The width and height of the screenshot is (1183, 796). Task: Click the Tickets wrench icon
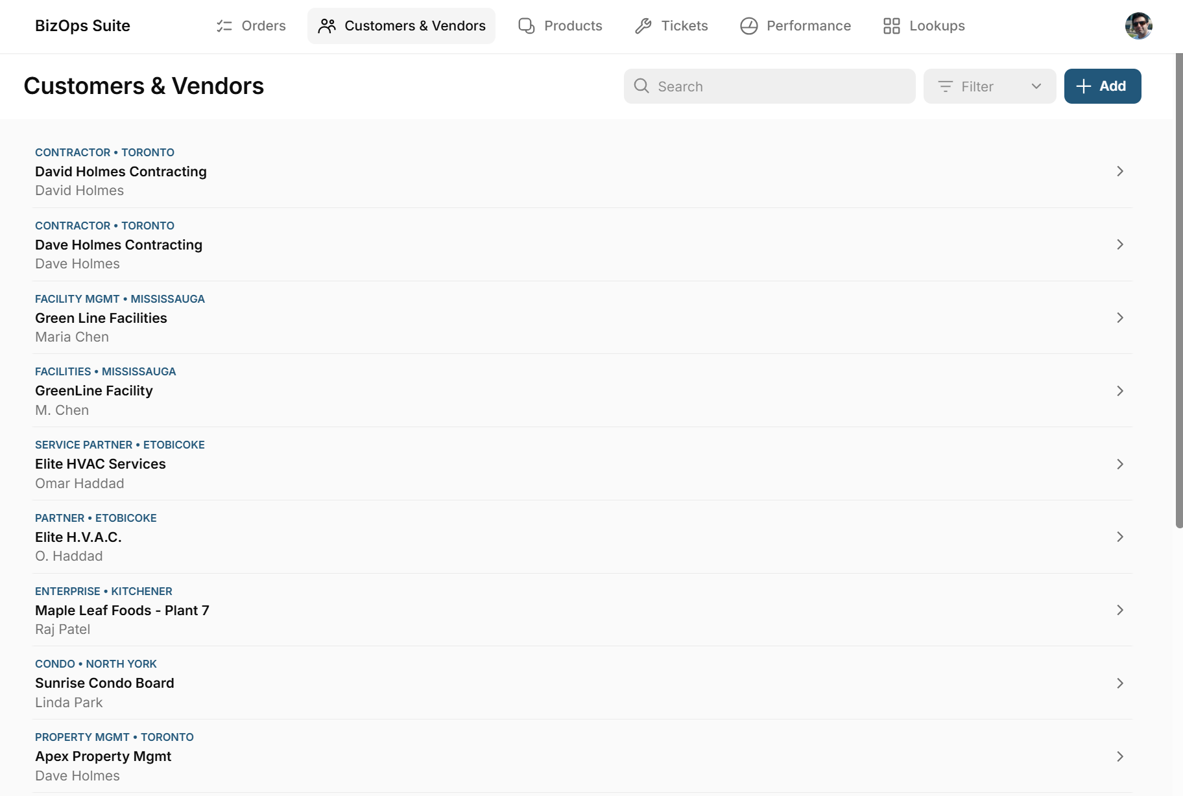(643, 26)
